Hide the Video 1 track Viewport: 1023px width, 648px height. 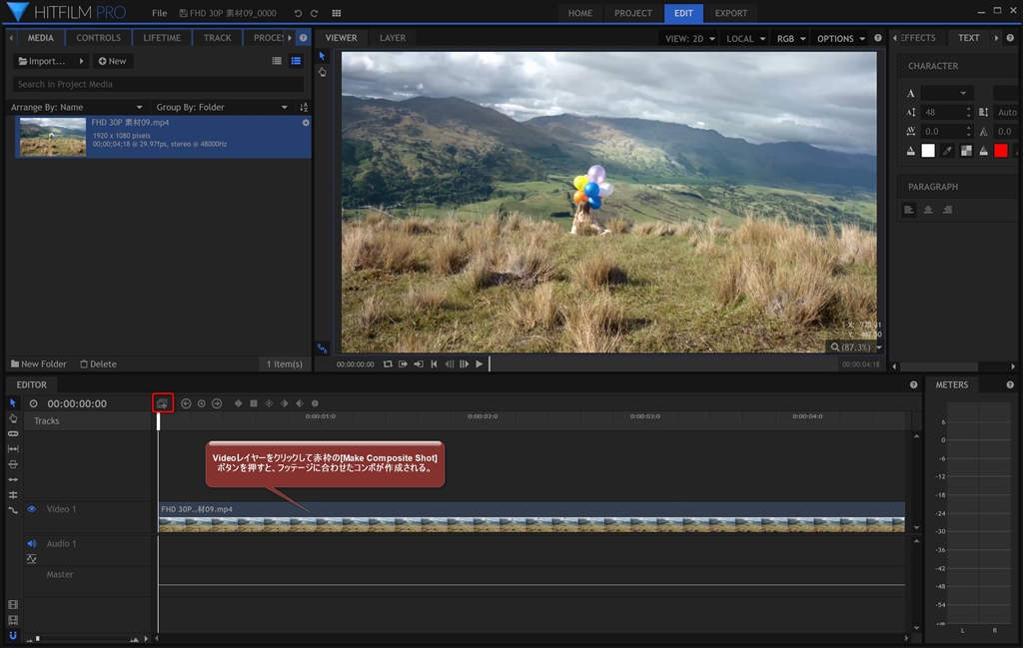32,509
